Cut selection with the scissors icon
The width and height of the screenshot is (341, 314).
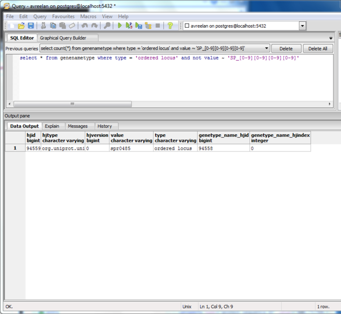point(43,26)
